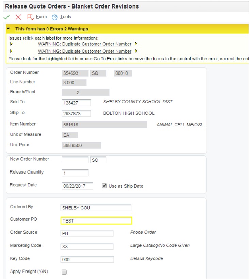249x279 pixels.
Task: Uncheck Use as Ship Date checkbox
Action: [104, 186]
